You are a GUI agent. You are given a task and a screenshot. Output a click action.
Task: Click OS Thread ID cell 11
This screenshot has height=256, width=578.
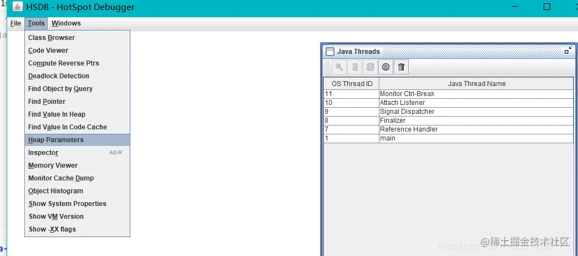(352, 94)
